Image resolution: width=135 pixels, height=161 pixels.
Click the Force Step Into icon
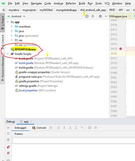[x=70, y=128]
